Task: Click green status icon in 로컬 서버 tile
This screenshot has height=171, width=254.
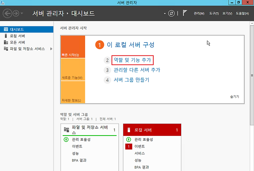Action: tap(129, 139)
